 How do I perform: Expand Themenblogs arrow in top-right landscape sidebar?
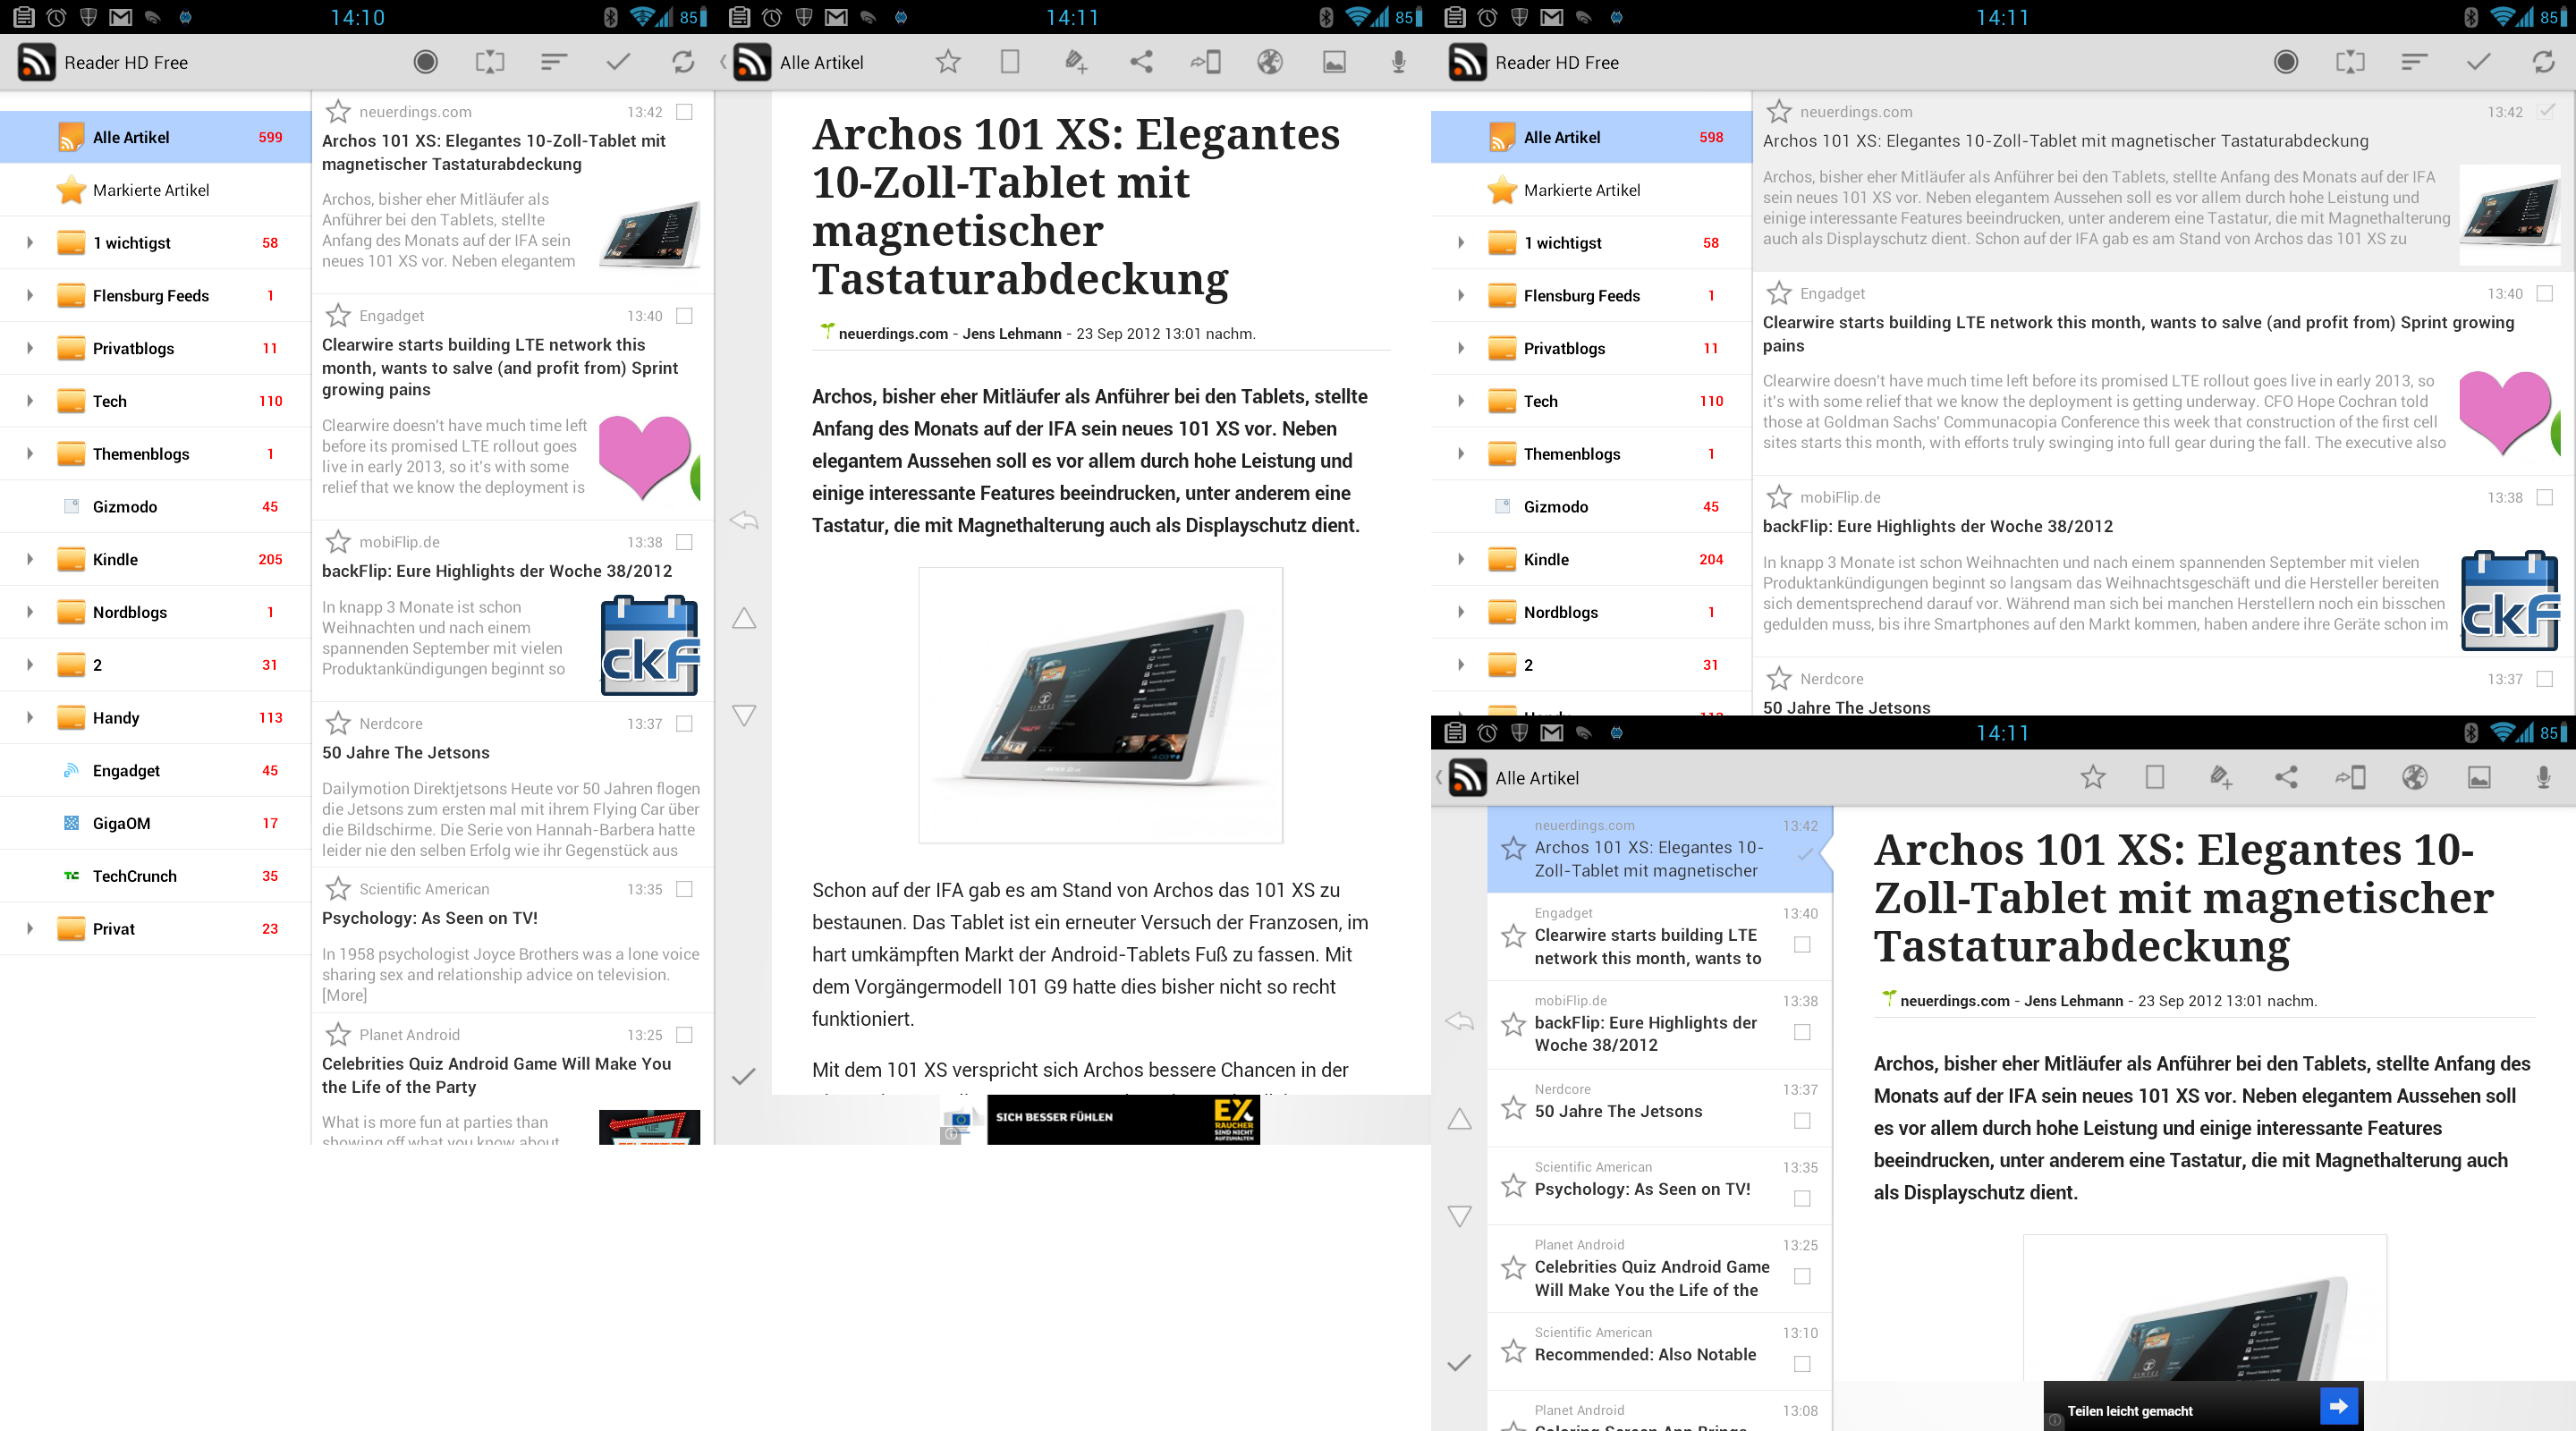click(x=1461, y=454)
